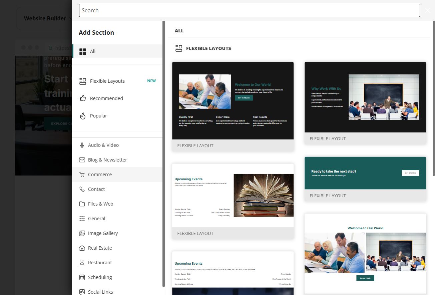
Task: Select the Welcome to Our World dark layout
Action: coord(233,106)
